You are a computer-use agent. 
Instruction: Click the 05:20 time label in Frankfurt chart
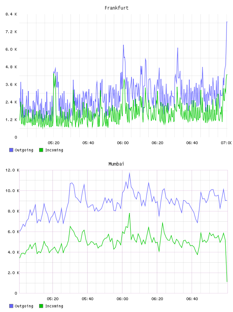click(54, 143)
